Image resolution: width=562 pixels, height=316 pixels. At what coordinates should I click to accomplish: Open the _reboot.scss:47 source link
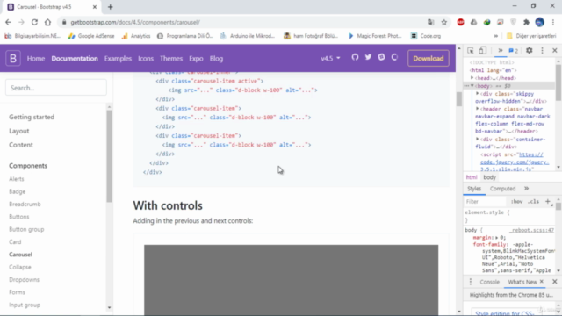click(531, 230)
